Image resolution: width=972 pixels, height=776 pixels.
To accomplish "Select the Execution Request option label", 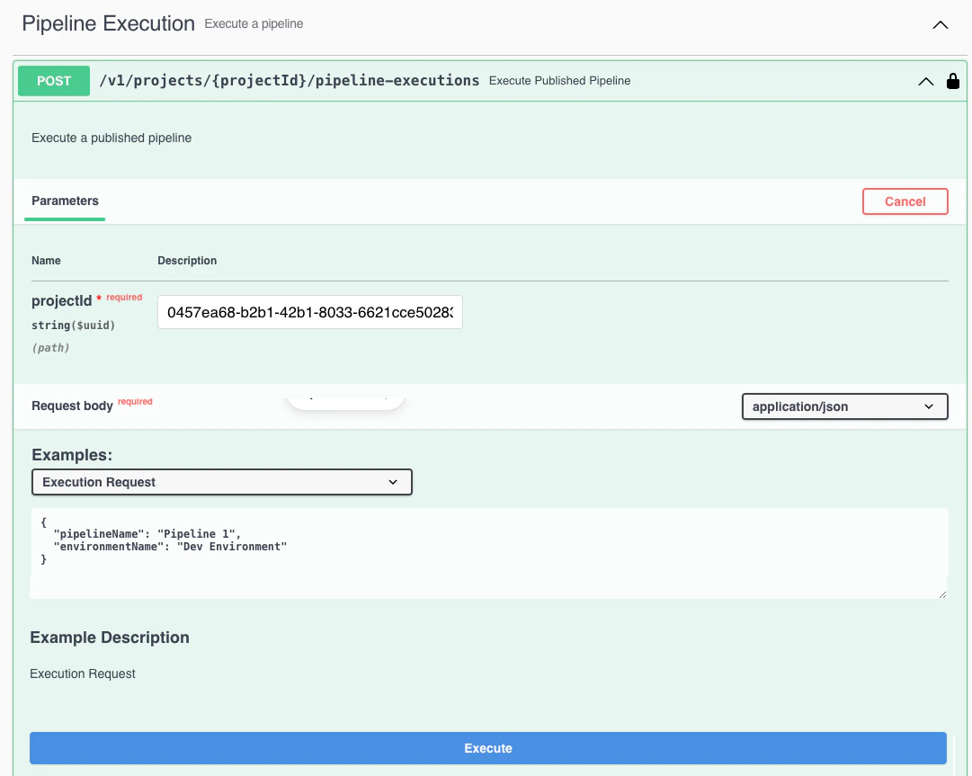I will (102, 482).
